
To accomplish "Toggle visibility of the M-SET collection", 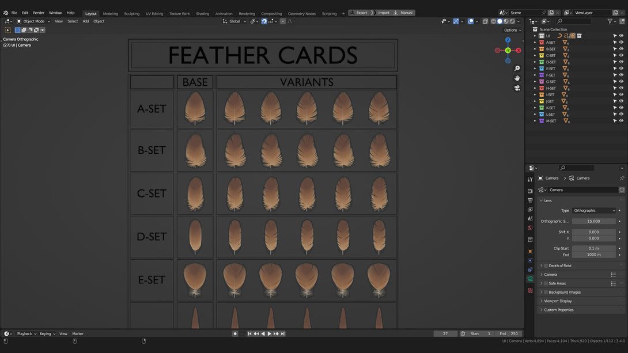I will [x=621, y=121].
